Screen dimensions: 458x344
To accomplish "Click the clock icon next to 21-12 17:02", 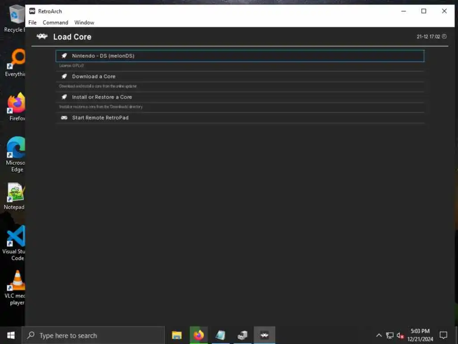I will [444, 37].
